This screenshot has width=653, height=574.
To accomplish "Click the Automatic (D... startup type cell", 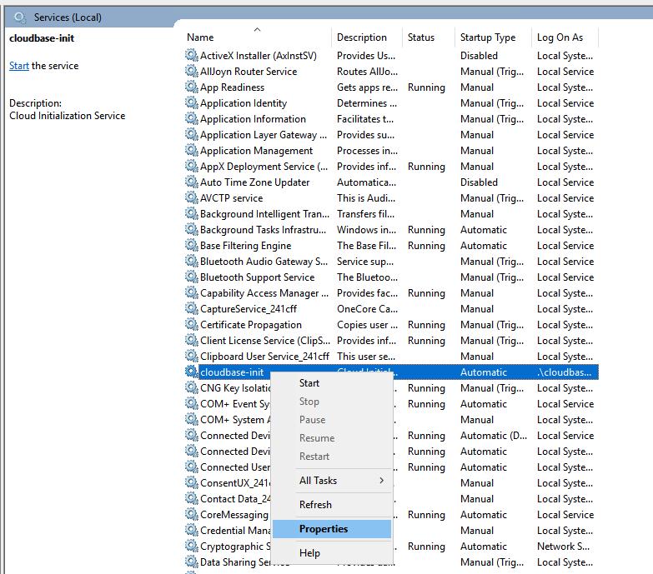I will tap(494, 436).
